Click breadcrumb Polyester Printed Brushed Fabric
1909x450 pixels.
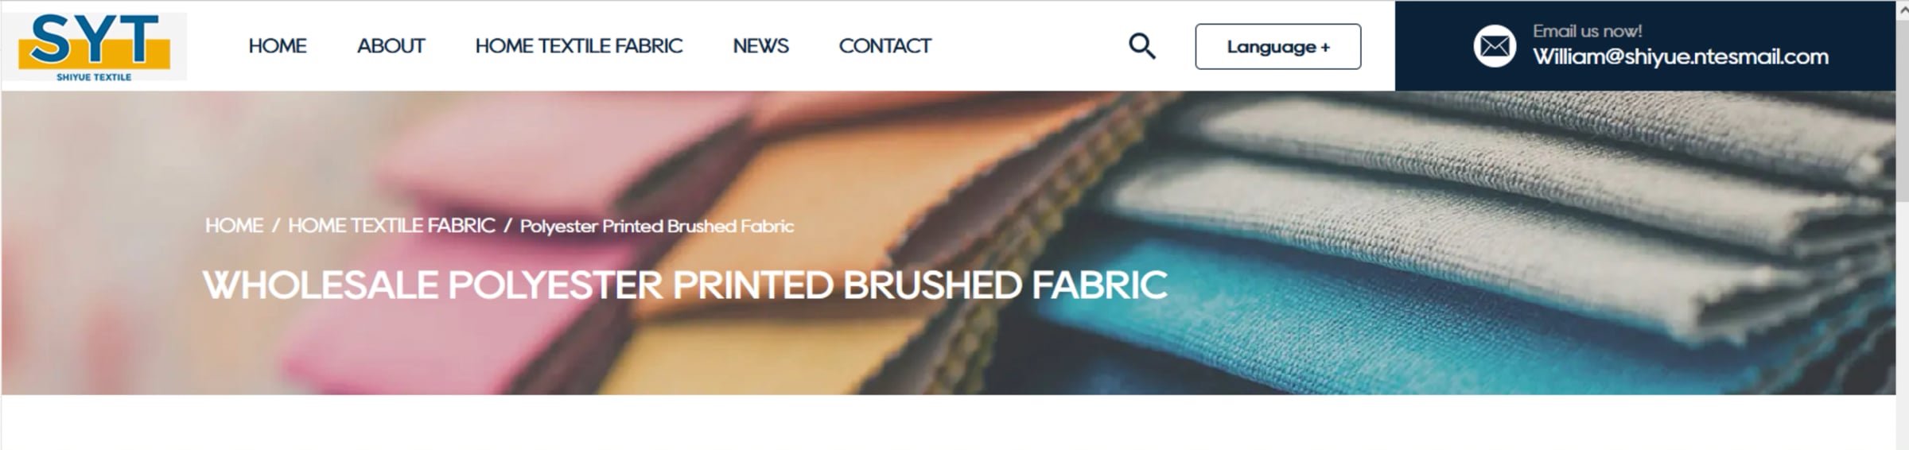pyautogui.click(x=657, y=227)
